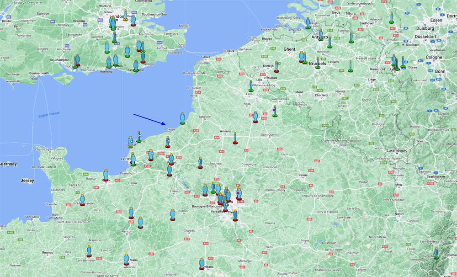Click the Southampton city label
The image size is (457, 277).
[60, 60]
